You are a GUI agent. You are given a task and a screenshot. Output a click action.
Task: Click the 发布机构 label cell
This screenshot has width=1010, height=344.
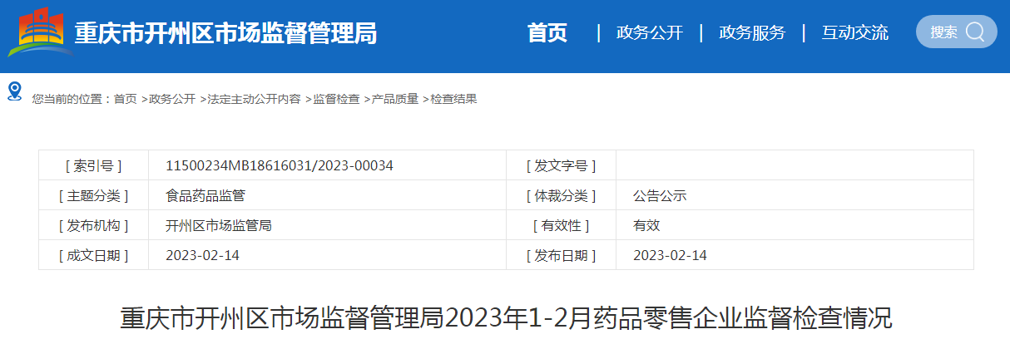pos(93,225)
